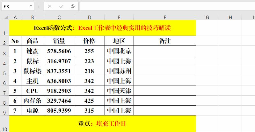Image resolution: width=255 pixels, height=132 pixels.
Task: Select the cell containing '316.9707'
Action: 59,61
